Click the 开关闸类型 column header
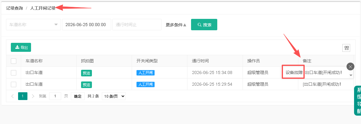The width and height of the screenshot is (361, 124). point(147,61)
